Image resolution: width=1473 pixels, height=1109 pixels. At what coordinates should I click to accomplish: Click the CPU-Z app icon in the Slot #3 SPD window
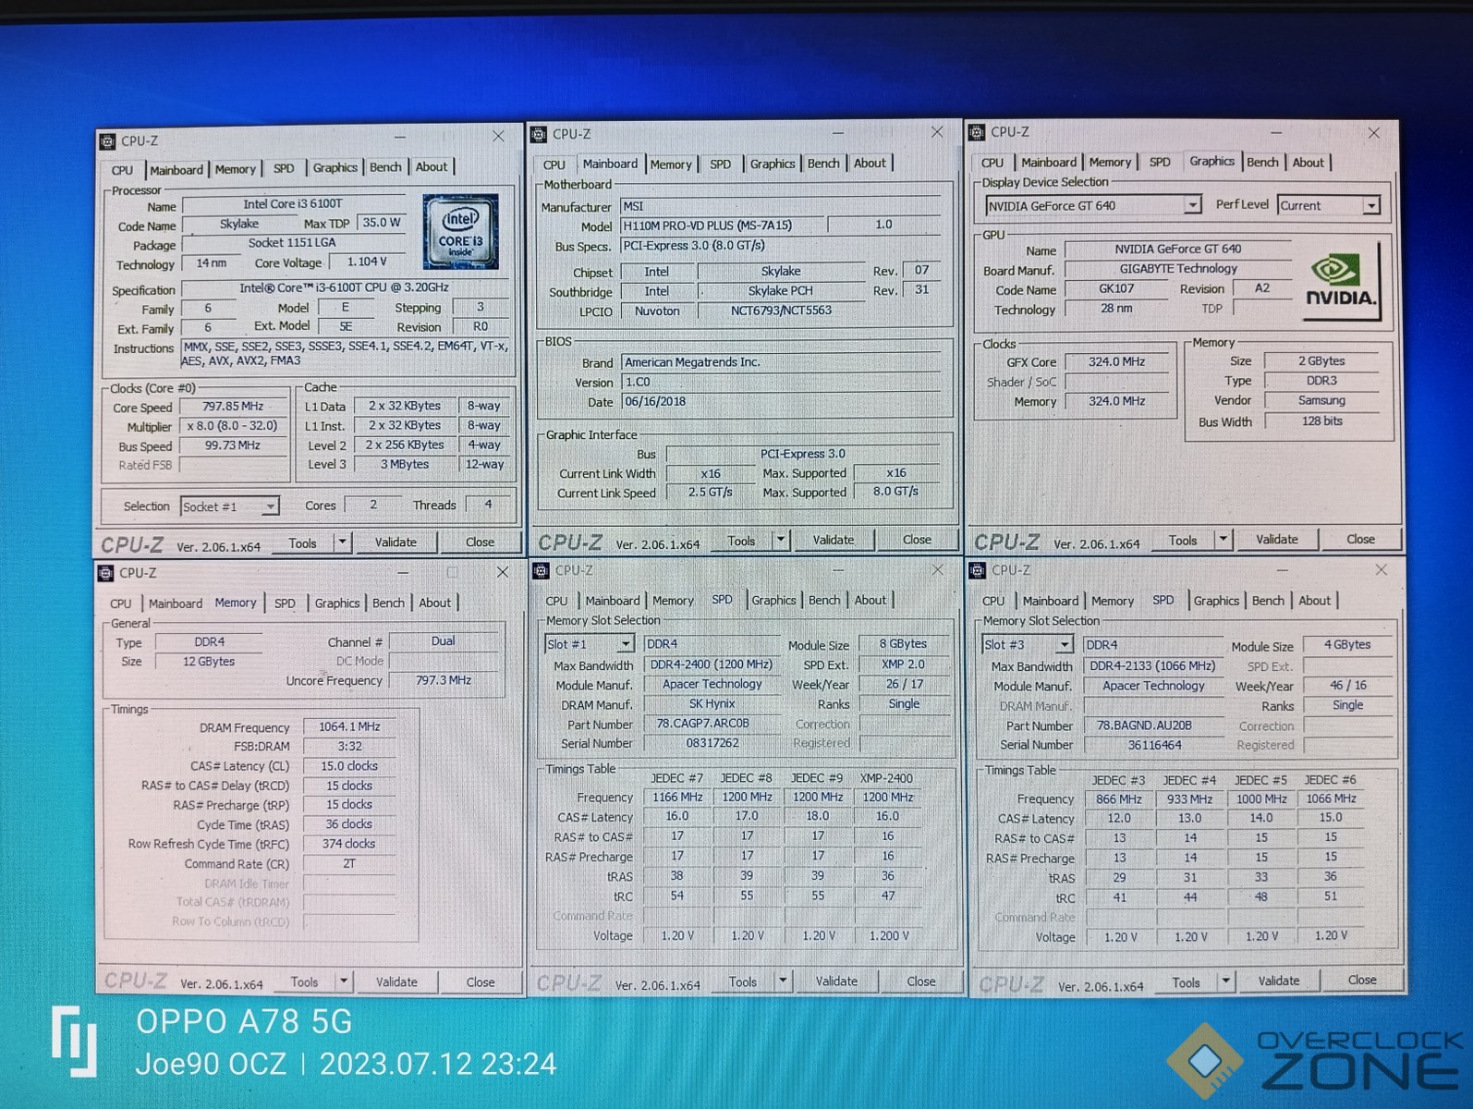pos(978,570)
